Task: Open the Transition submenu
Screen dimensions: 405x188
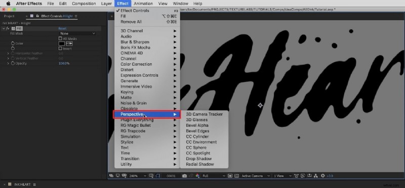Action: point(147,159)
